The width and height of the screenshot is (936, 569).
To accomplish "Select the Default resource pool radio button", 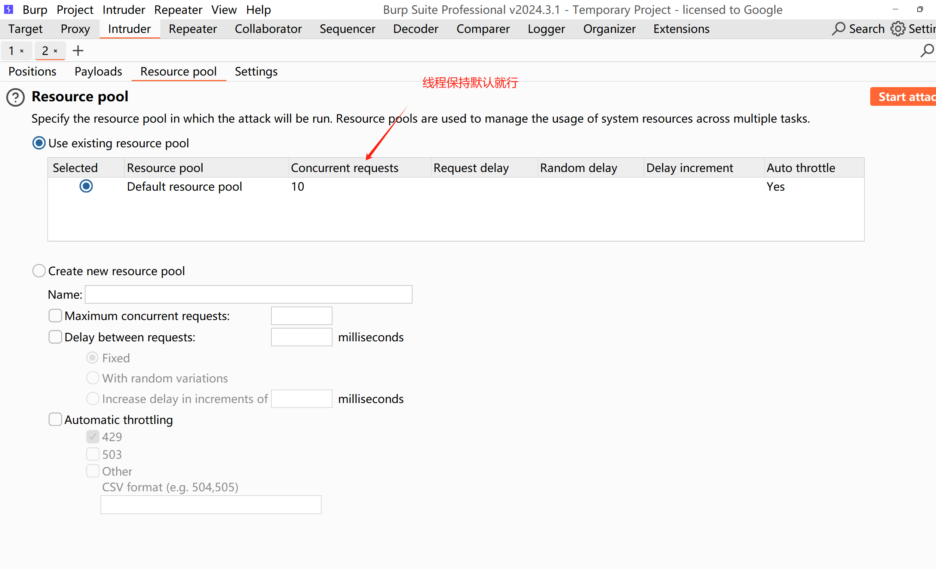I will (x=86, y=186).
